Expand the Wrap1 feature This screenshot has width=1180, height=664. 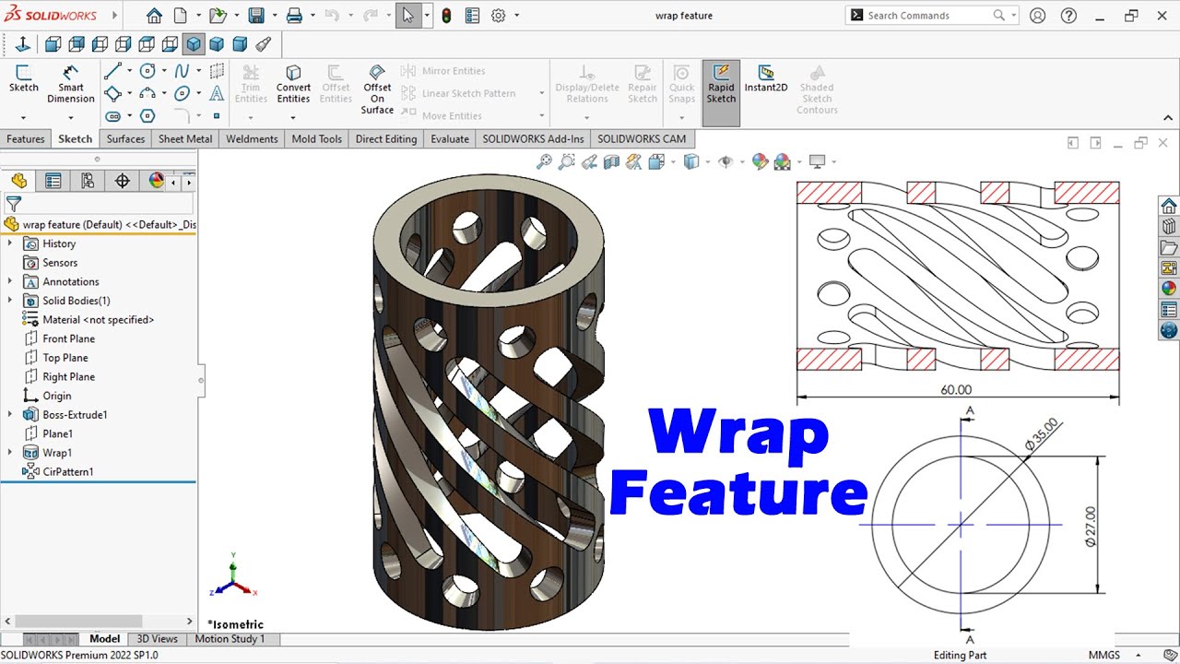[x=10, y=453]
